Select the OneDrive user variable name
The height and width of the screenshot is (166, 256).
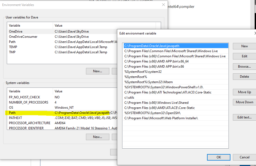16,32
